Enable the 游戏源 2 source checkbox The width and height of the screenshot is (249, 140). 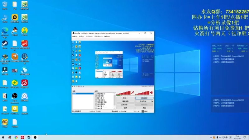click(96, 106)
